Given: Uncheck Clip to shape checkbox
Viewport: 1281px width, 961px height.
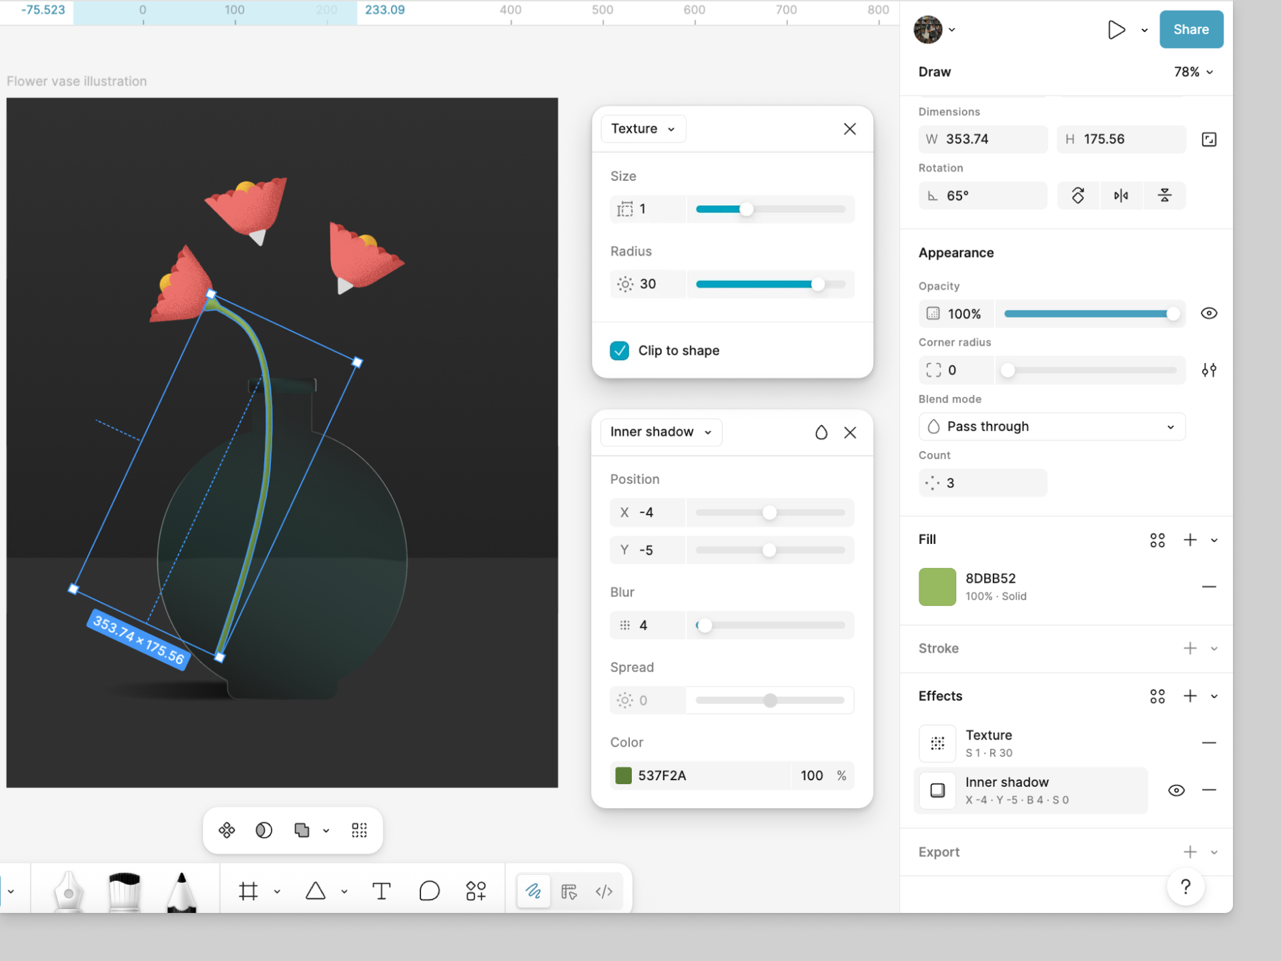Looking at the screenshot, I should 619,351.
